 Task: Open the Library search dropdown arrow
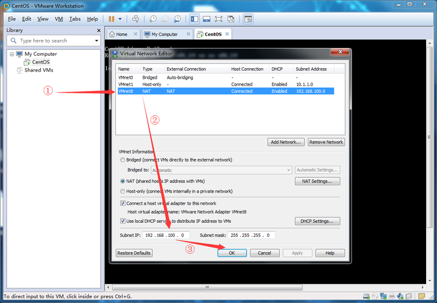coord(97,41)
